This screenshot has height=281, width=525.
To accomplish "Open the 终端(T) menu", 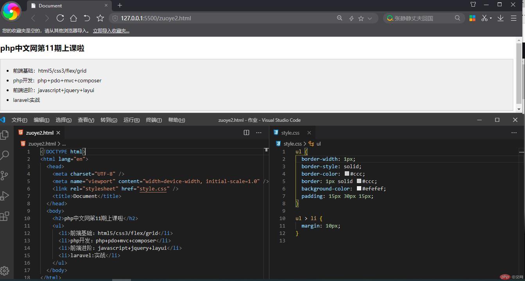I will (x=154, y=120).
